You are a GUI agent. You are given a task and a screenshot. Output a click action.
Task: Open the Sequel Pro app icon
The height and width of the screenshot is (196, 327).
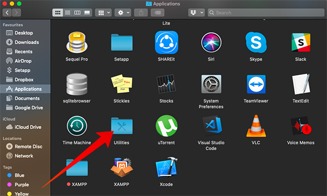tap(77, 42)
